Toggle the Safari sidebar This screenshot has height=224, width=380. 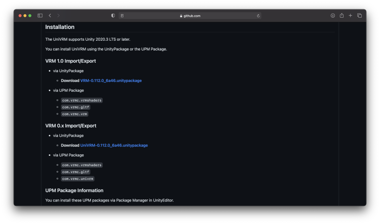[40, 16]
